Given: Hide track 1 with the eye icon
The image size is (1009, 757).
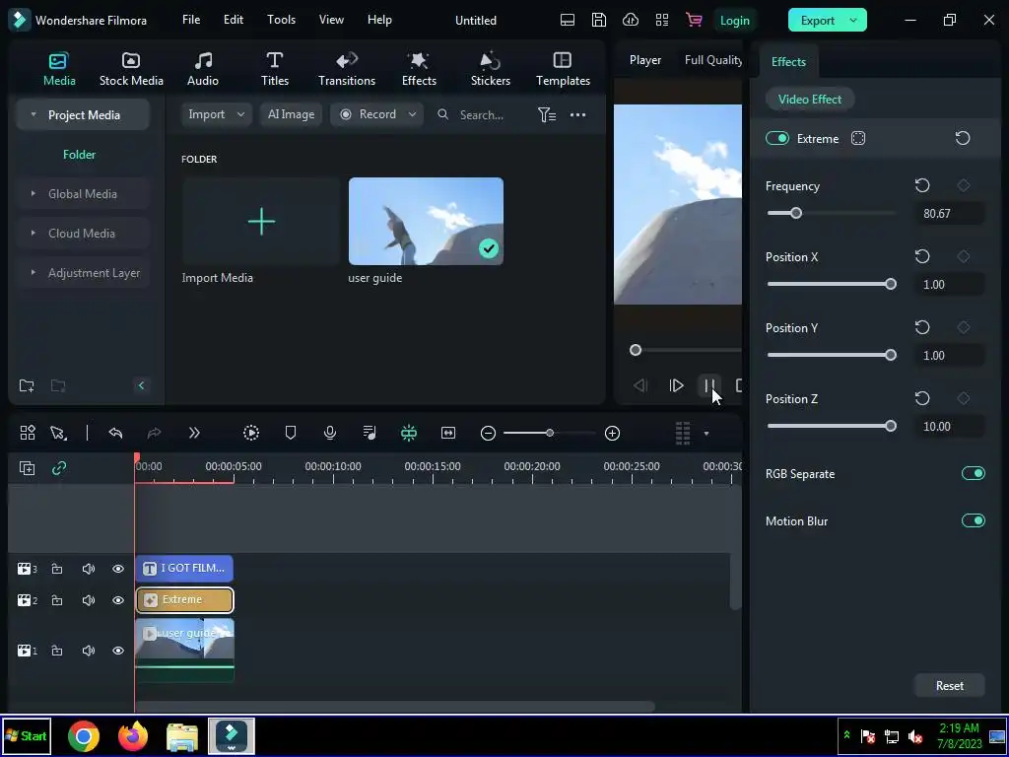Looking at the screenshot, I should click(x=118, y=651).
